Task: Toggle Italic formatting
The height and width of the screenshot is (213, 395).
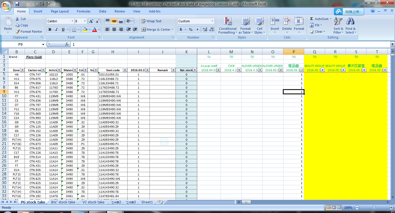Action: 56,30
